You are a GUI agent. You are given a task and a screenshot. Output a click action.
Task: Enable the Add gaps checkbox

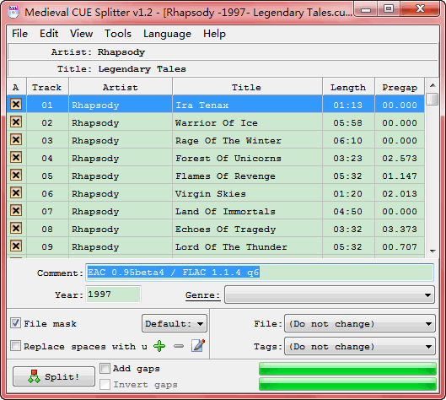[105, 368]
